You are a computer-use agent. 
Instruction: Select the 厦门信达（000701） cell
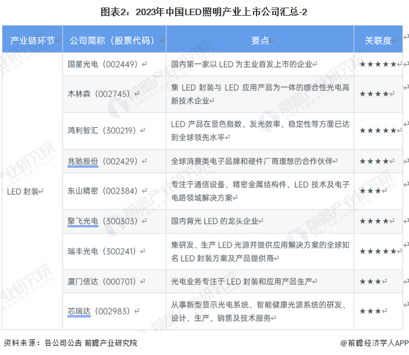click(x=115, y=281)
